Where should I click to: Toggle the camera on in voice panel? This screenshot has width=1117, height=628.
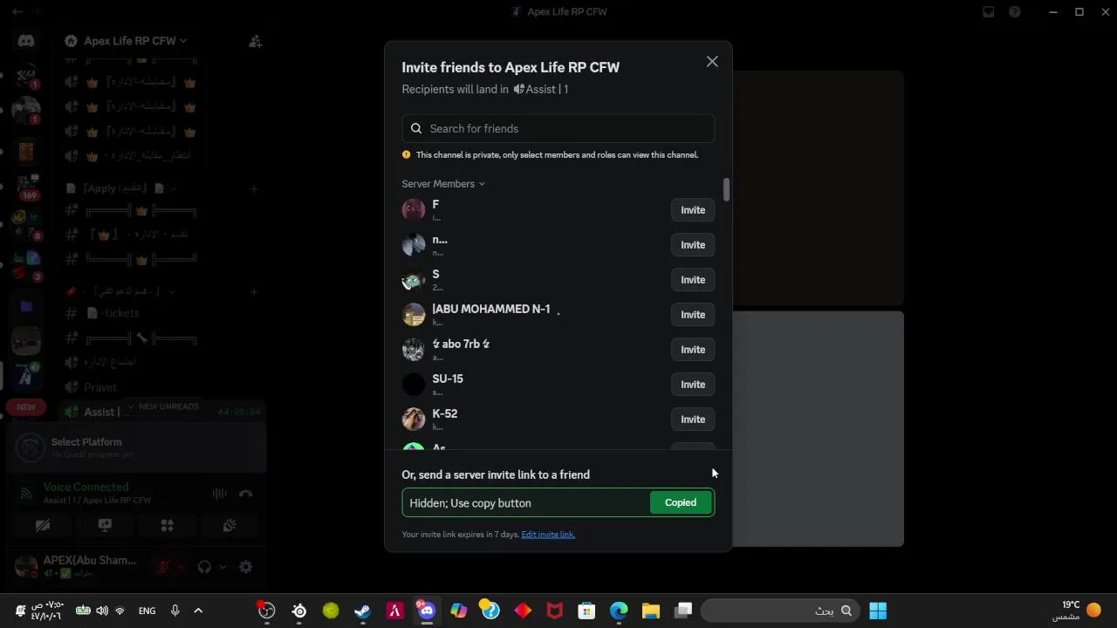point(43,525)
